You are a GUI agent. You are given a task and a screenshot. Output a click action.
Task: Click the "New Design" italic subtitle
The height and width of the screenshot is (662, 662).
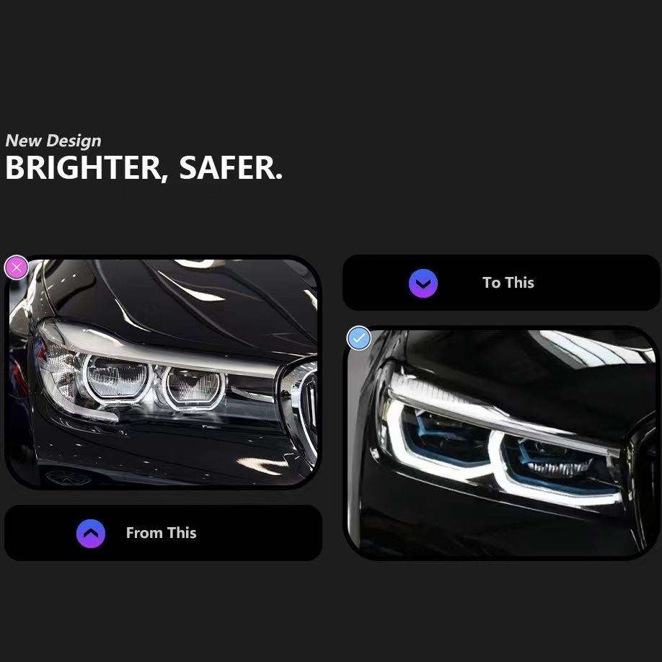[53, 141]
